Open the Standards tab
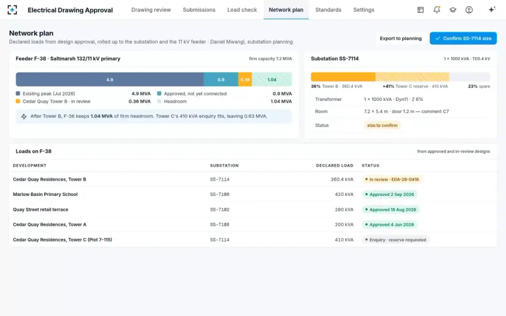The image size is (506, 316). pyautogui.click(x=328, y=10)
